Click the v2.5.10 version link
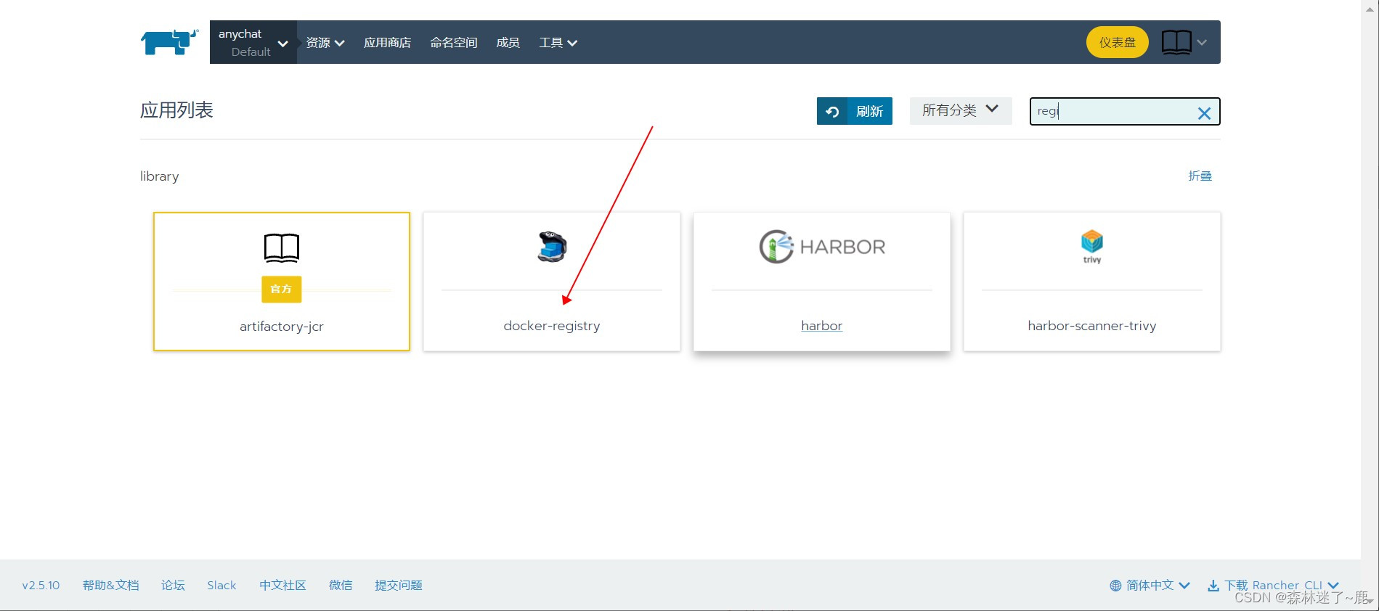 pos(41,585)
